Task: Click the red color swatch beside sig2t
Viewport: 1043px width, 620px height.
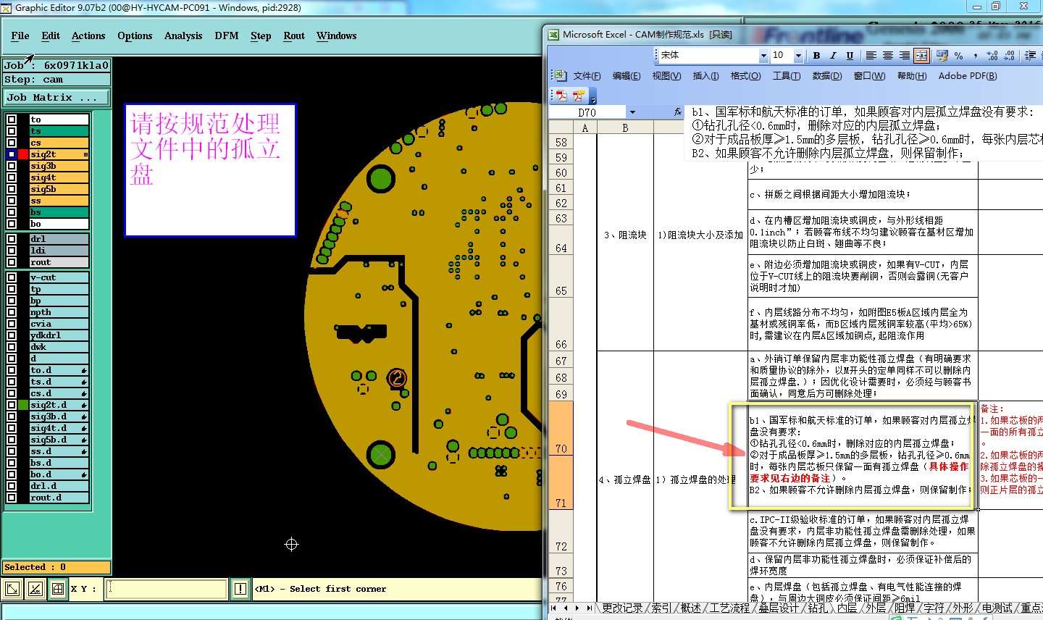Action: pos(23,154)
